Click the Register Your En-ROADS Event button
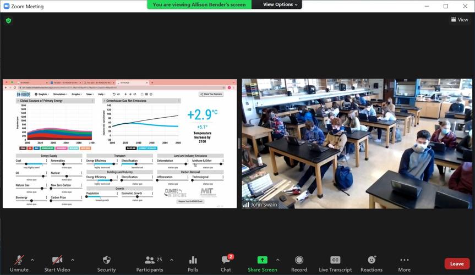The height and width of the screenshot is (275, 475). (190, 201)
